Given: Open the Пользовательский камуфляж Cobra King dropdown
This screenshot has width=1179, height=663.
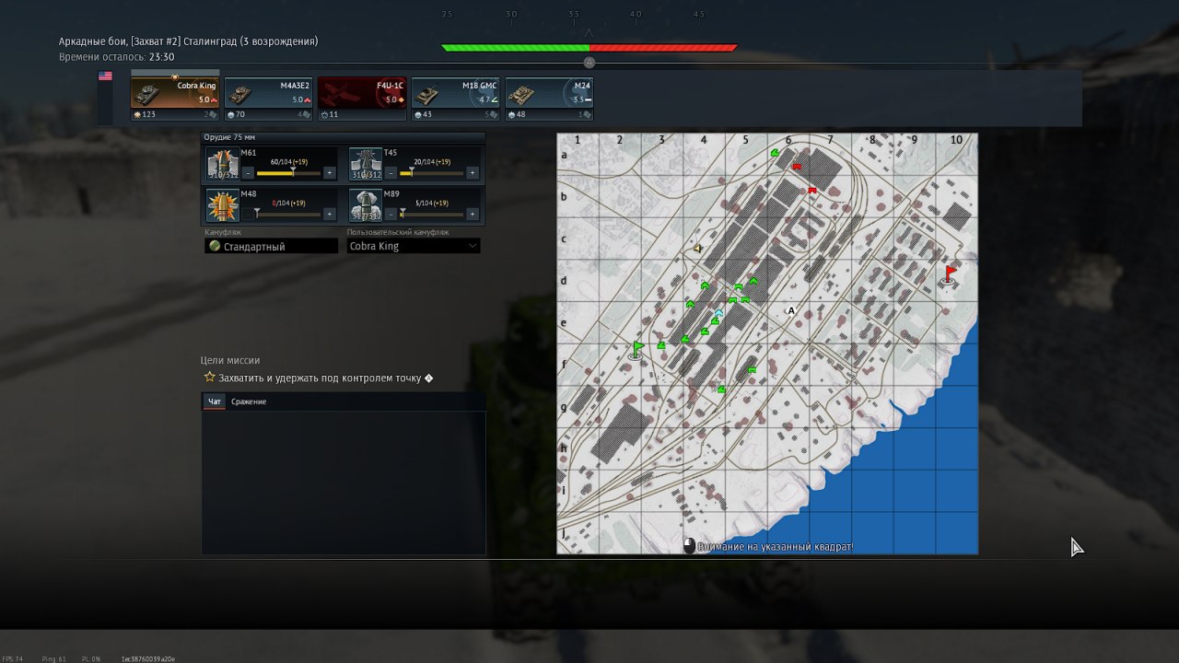Looking at the screenshot, I should pos(414,246).
